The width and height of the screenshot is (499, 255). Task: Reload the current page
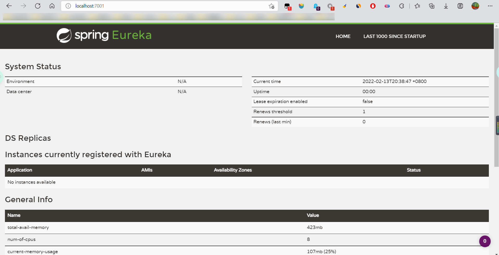tap(38, 6)
